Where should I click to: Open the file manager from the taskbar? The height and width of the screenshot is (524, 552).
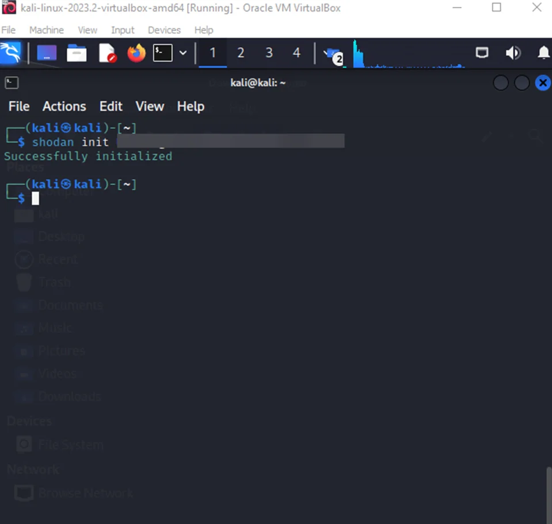(77, 52)
